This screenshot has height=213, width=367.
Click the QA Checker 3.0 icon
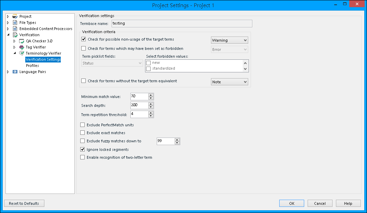point(22,41)
